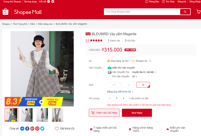The image size is (201, 136).
Task: Expand Huyện Ba Vì, Hà Nội location dropdown
Action: pyautogui.click(x=144, y=72)
